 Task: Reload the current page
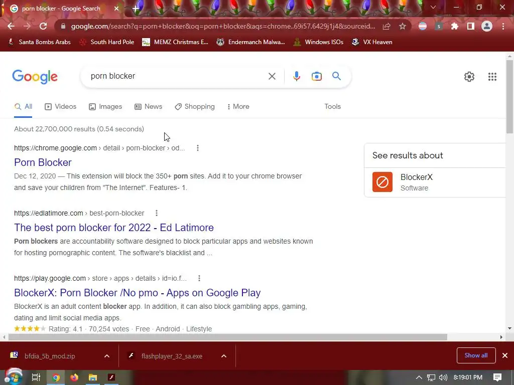pyautogui.click(x=43, y=26)
